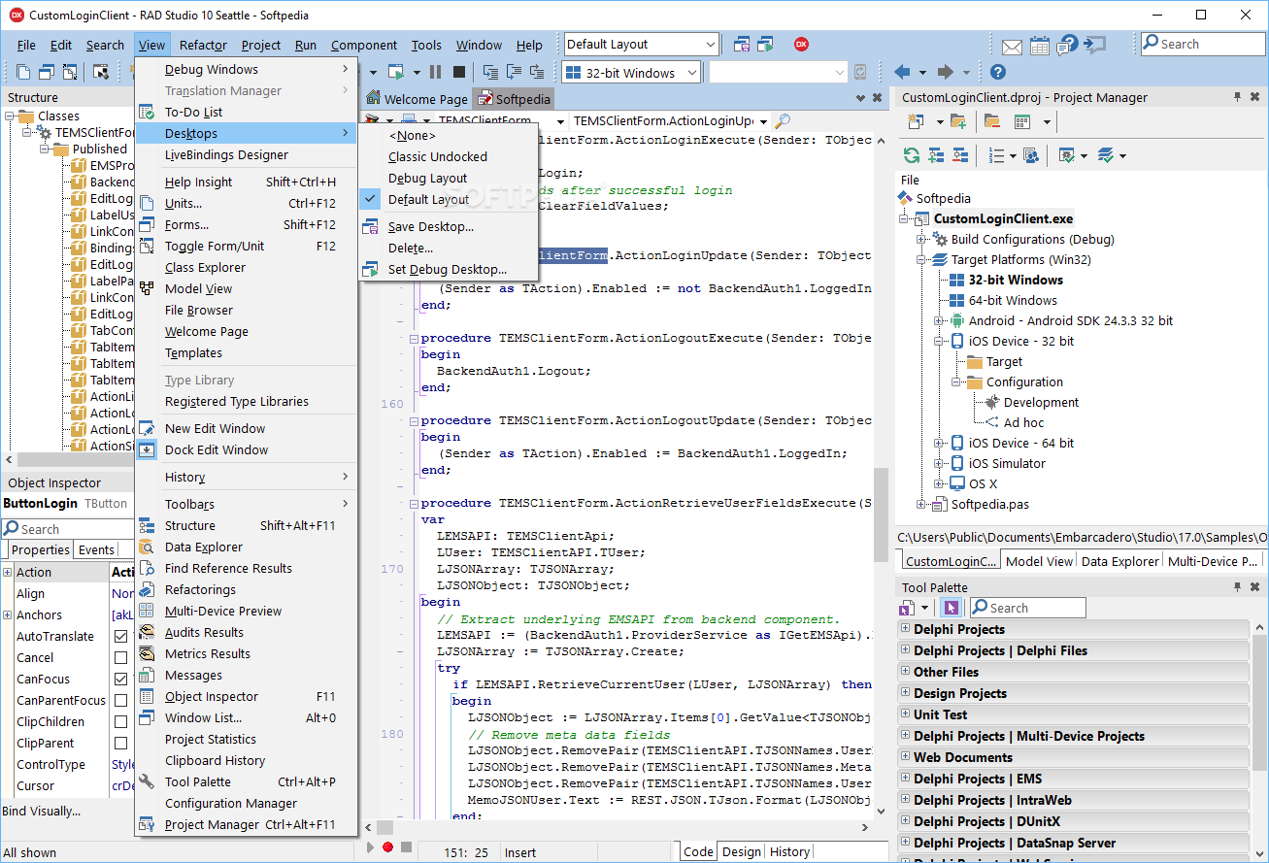Click the red record macro dot in status bar
Image resolution: width=1269 pixels, height=863 pixels.
388,847
